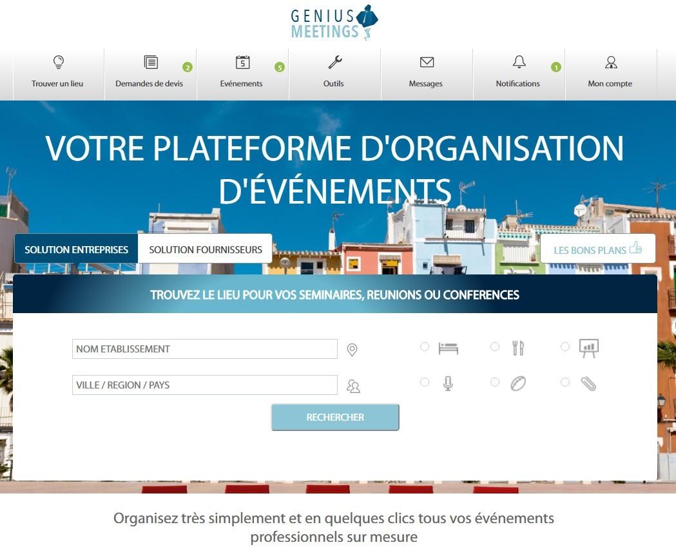676x556 pixels.
Task: Check the Notifications bell icon
Action: pos(519,62)
